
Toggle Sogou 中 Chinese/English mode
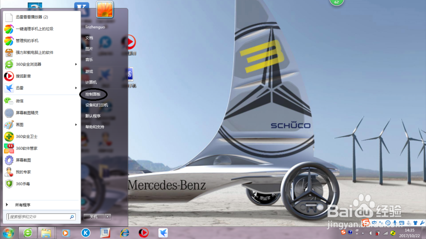374,223
